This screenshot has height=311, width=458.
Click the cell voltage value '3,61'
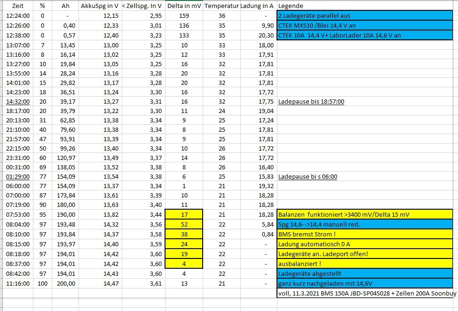point(143,284)
